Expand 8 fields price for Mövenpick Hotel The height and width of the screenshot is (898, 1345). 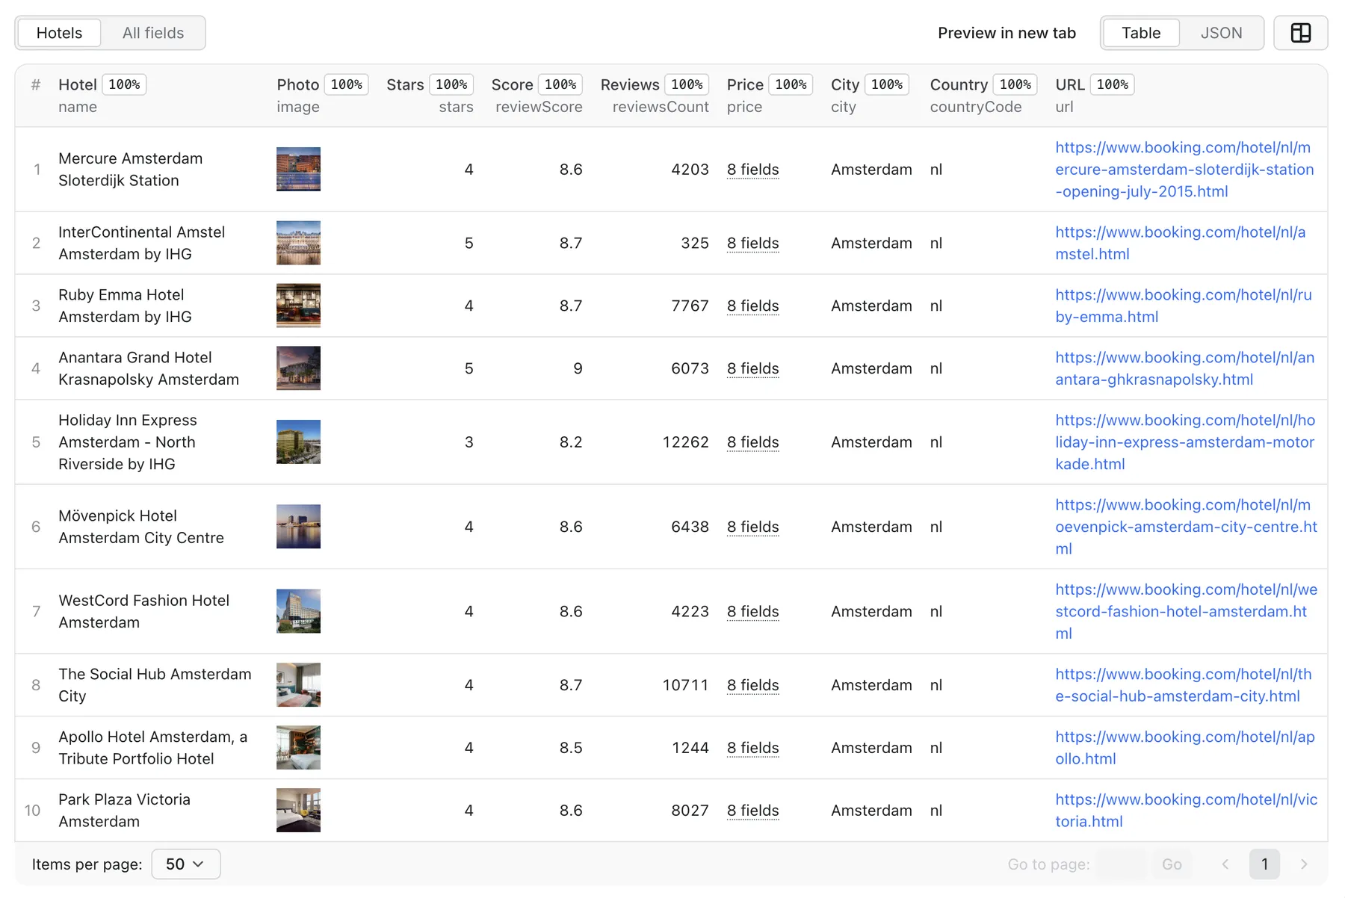[752, 527]
